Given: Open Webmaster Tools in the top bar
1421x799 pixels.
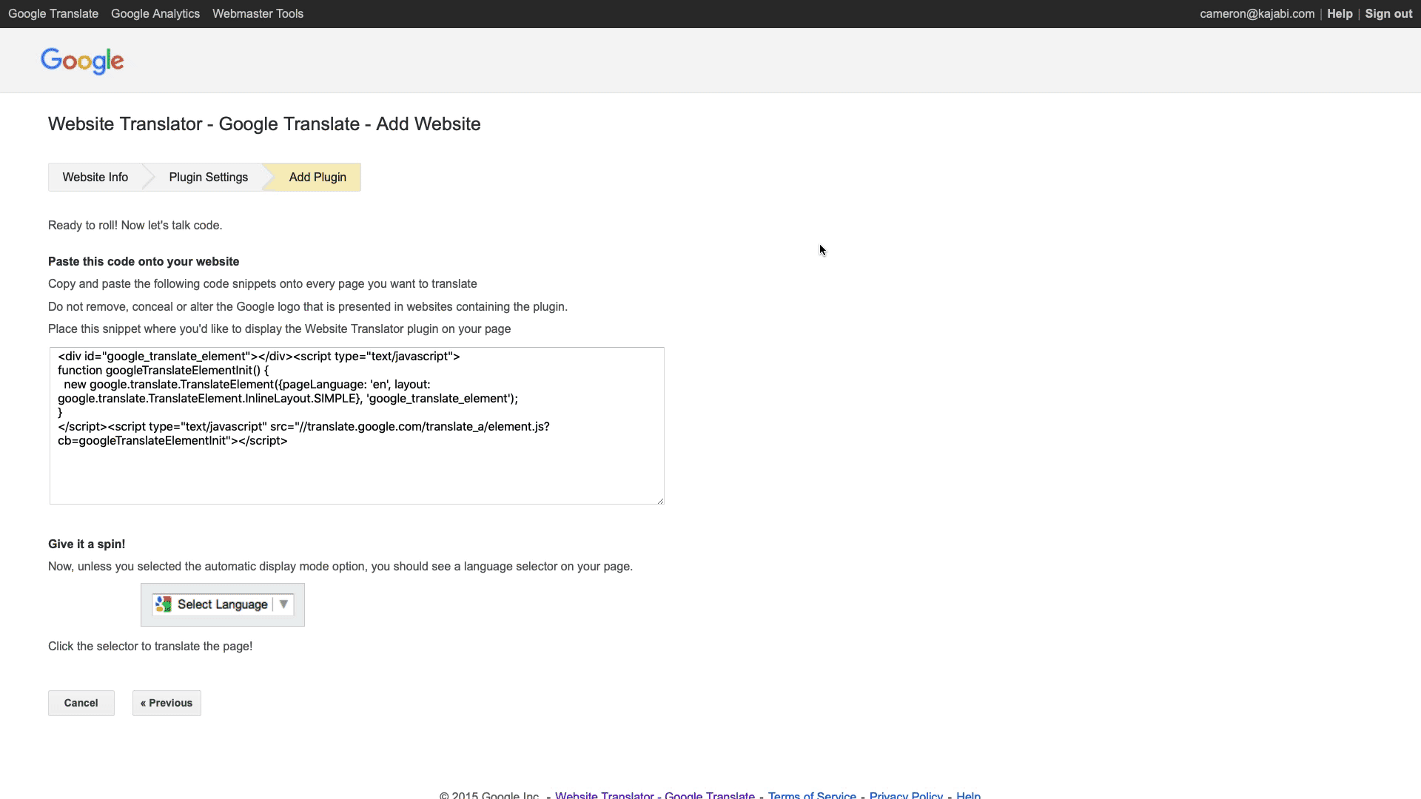Looking at the screenshot, I should click(x=258, y=14).
